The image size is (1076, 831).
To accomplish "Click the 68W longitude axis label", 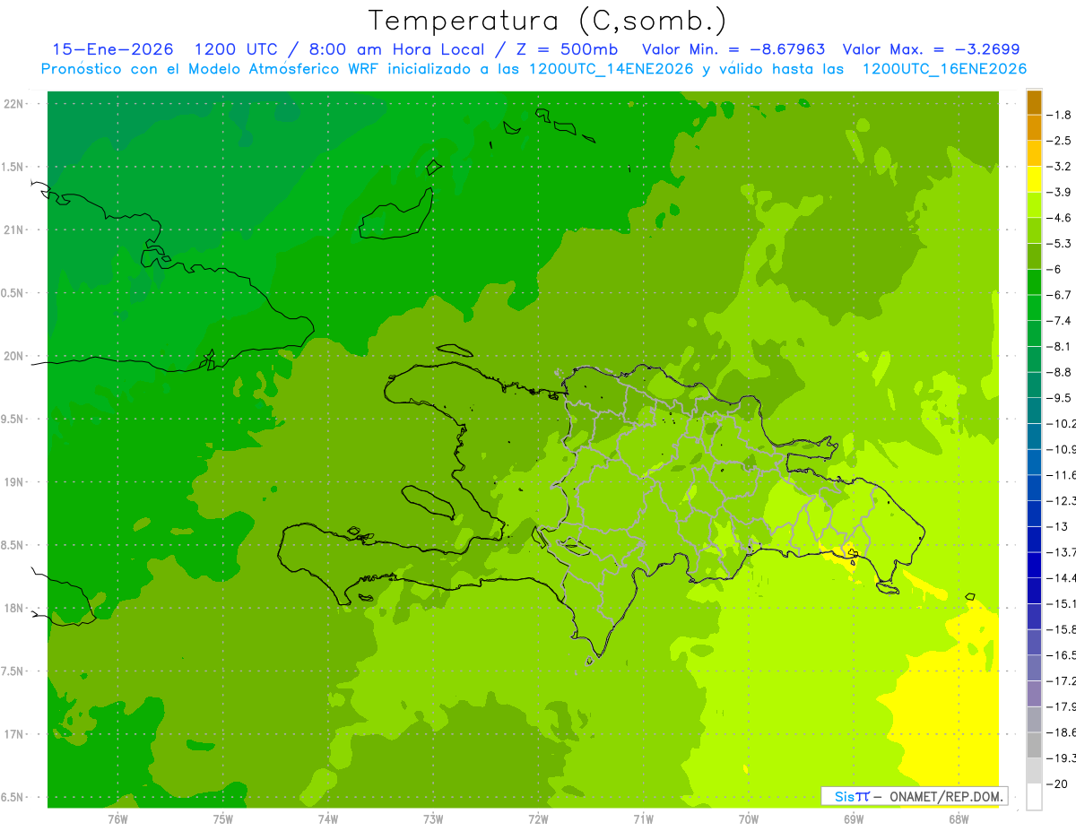I will (959, 818).
